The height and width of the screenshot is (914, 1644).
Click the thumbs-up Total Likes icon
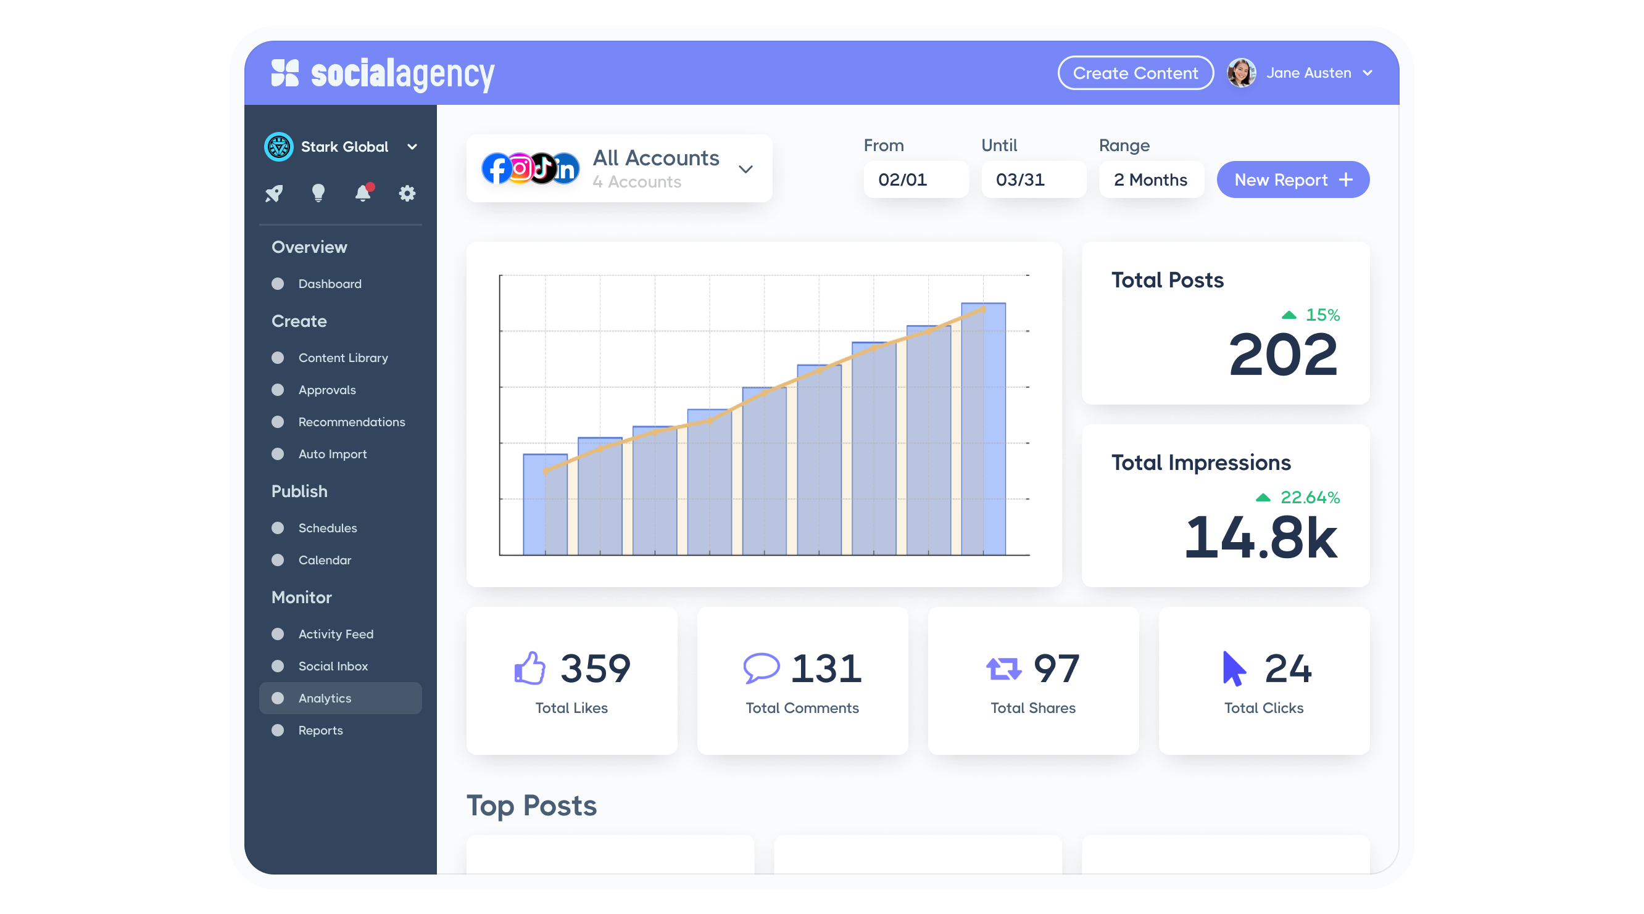[x=529, y=669]
